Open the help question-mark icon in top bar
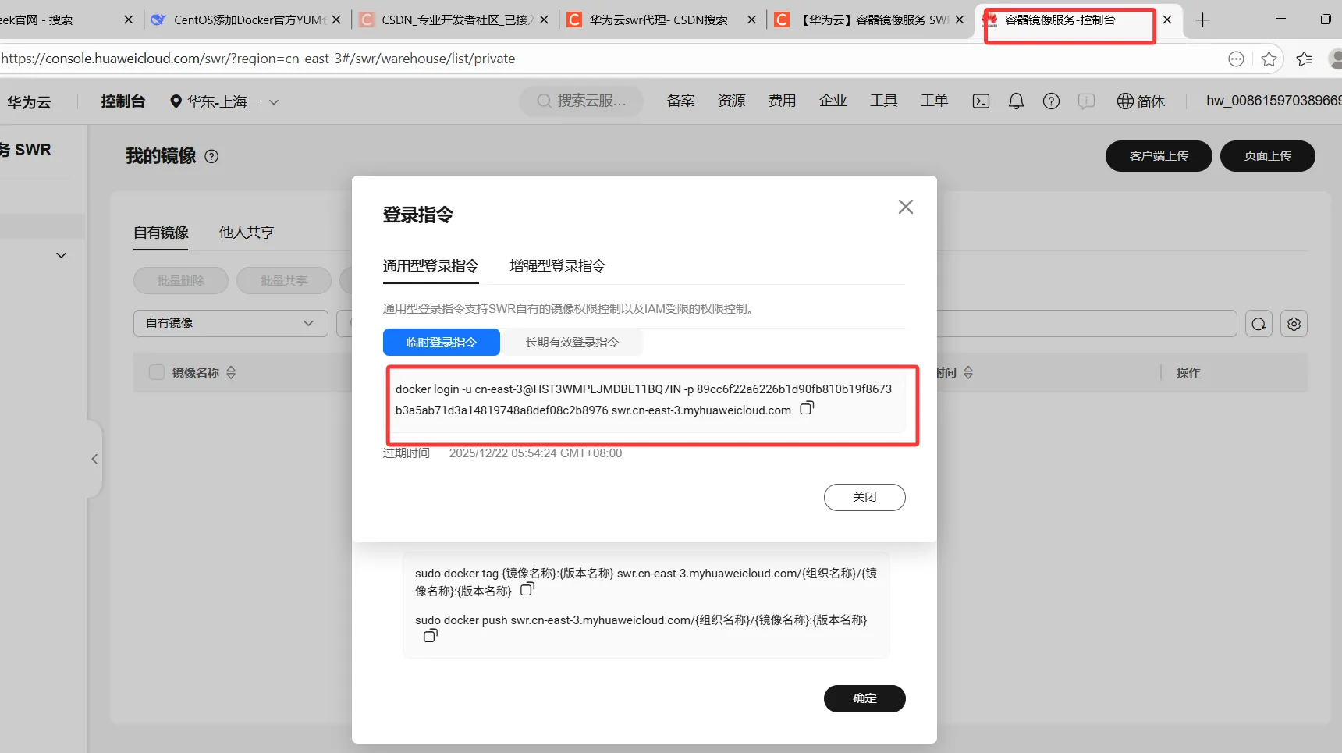The width and height of the screenshot is (1342, 753). click(x=1051, y=101)
